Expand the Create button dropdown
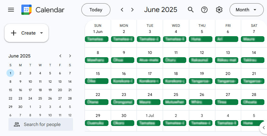Image resolution: width=267 pixels, height=136 pixels. click(41, 33)
